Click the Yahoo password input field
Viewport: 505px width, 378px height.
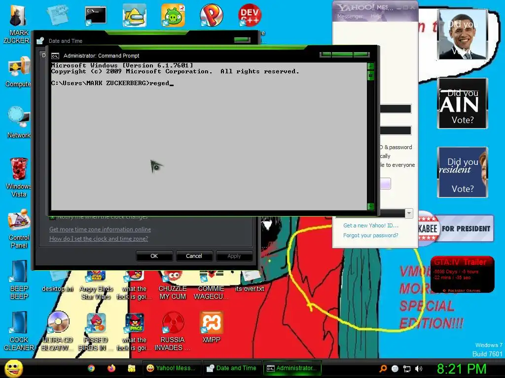tap(396, 130)
